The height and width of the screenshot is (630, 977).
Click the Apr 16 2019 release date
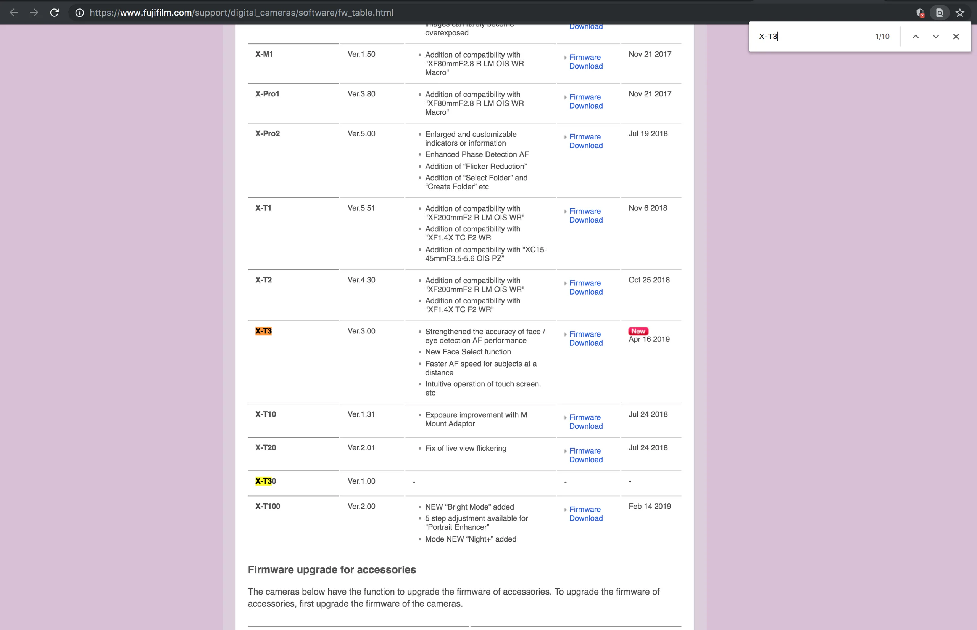[649, 340]
